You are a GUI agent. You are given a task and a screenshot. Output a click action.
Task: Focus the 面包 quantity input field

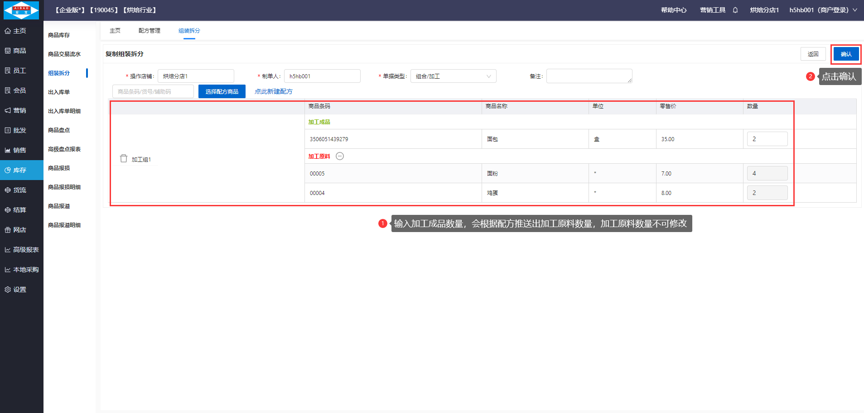(767, 139)
